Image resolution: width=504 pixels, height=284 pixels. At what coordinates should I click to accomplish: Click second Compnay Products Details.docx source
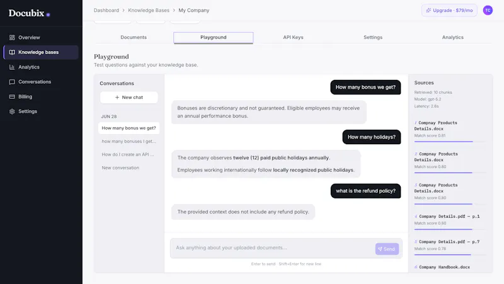click(x=436, y=157)
